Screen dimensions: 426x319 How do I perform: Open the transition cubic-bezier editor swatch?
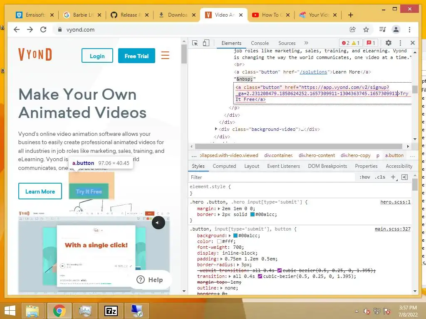point(260,276)
